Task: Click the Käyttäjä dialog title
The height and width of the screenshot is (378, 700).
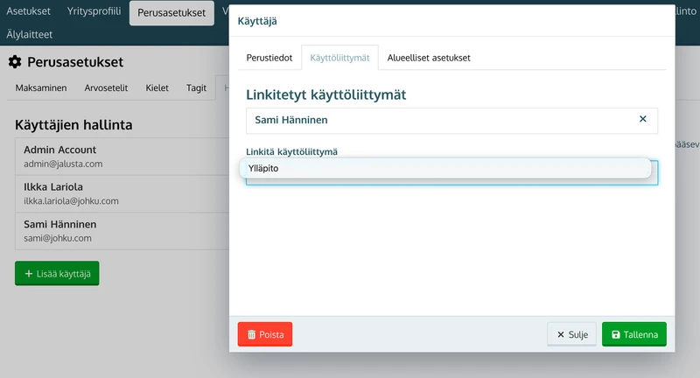Action: coord(257,21)
